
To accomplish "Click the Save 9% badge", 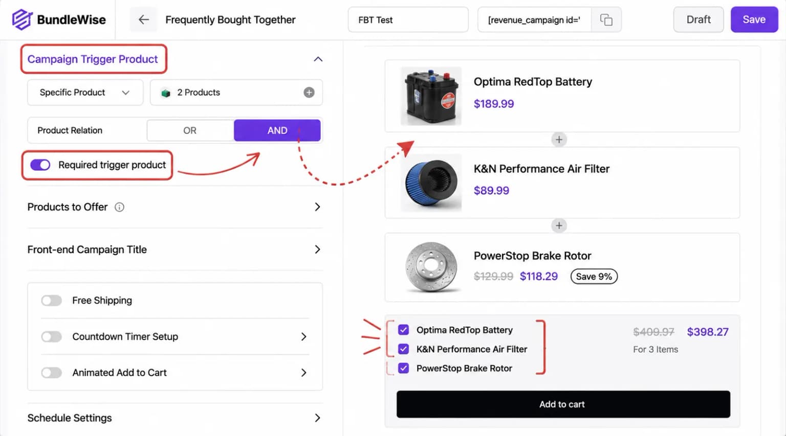I will pyautogui.click(x=594, y=277).
